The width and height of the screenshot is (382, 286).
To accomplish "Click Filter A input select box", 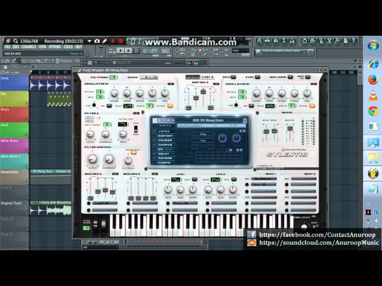I will tap(107, 125).
